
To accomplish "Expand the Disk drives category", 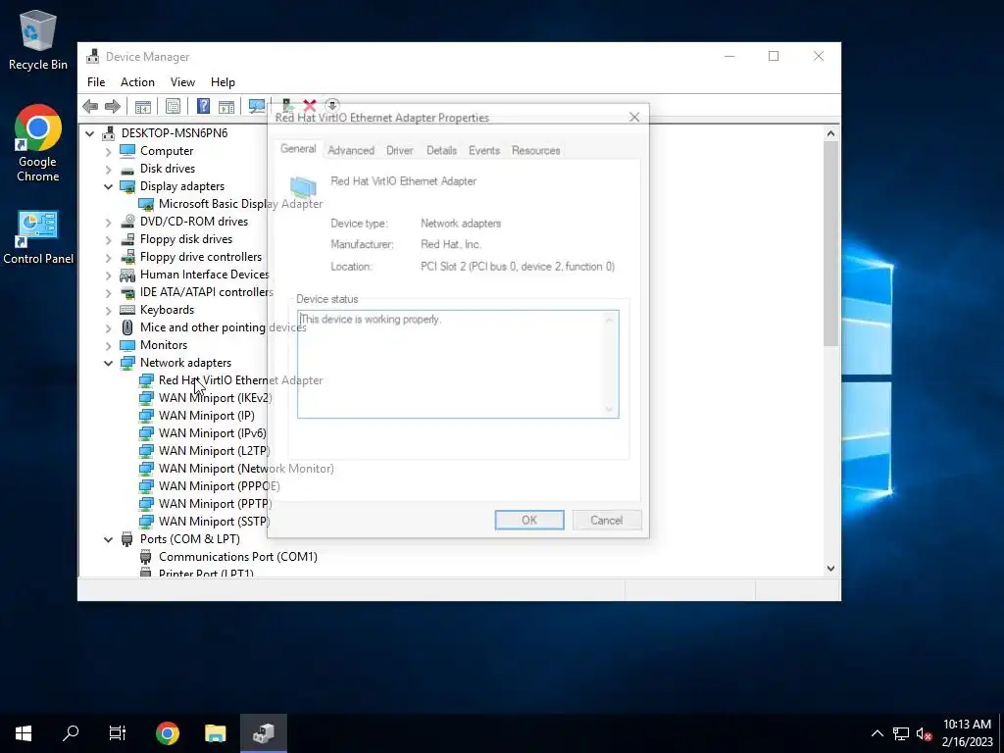I will tap(108, 169).
